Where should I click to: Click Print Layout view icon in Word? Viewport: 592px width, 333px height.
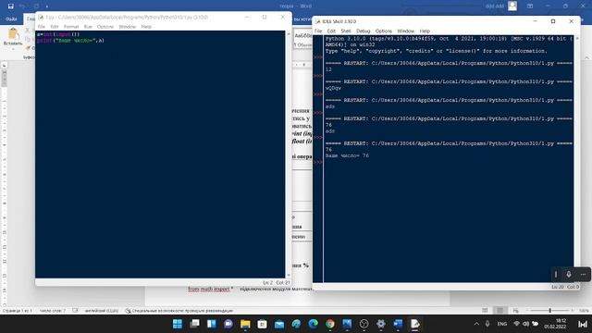click(x=499, y=311)
